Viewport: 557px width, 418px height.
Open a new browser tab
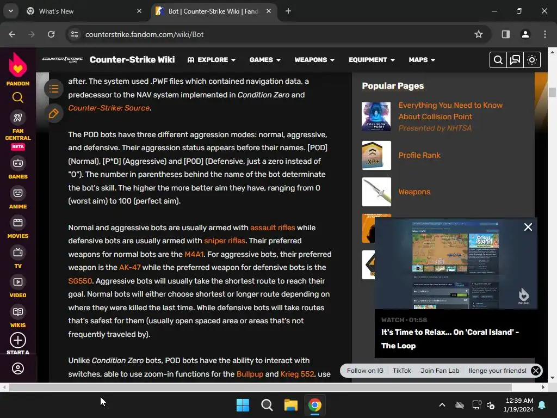coord(288,11)
